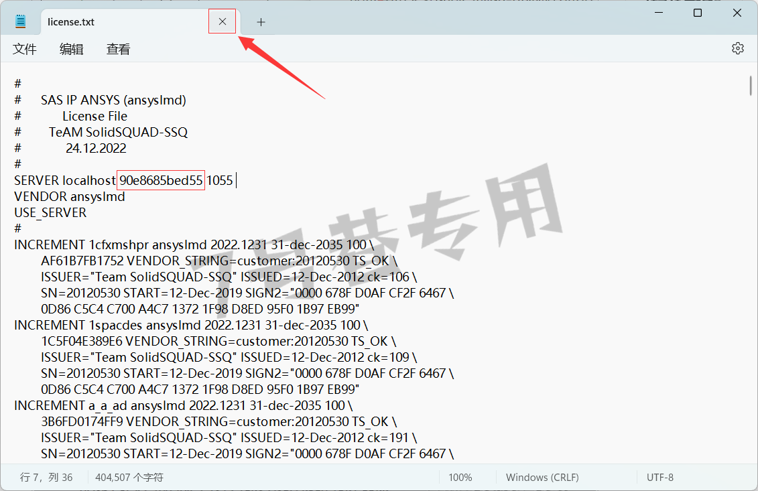The width and height of the screenshot is (758, 491).
Task: Maximize the Notepad window
Action: tap(698, 13)
